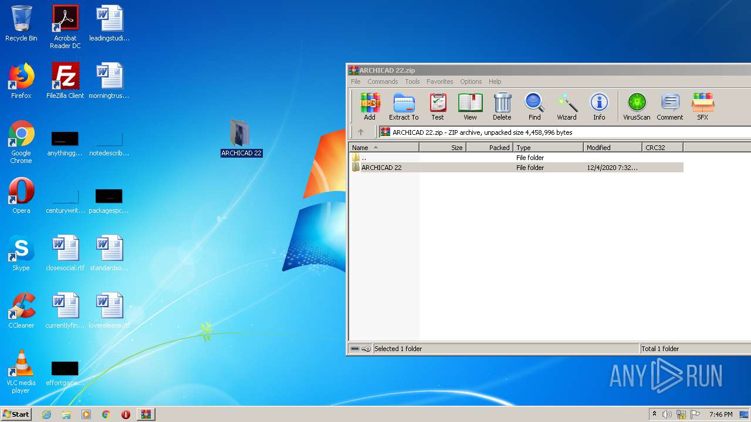The image size is (751, 422).
Task: Select the CCleaner desktop icon
Action: 21,311
